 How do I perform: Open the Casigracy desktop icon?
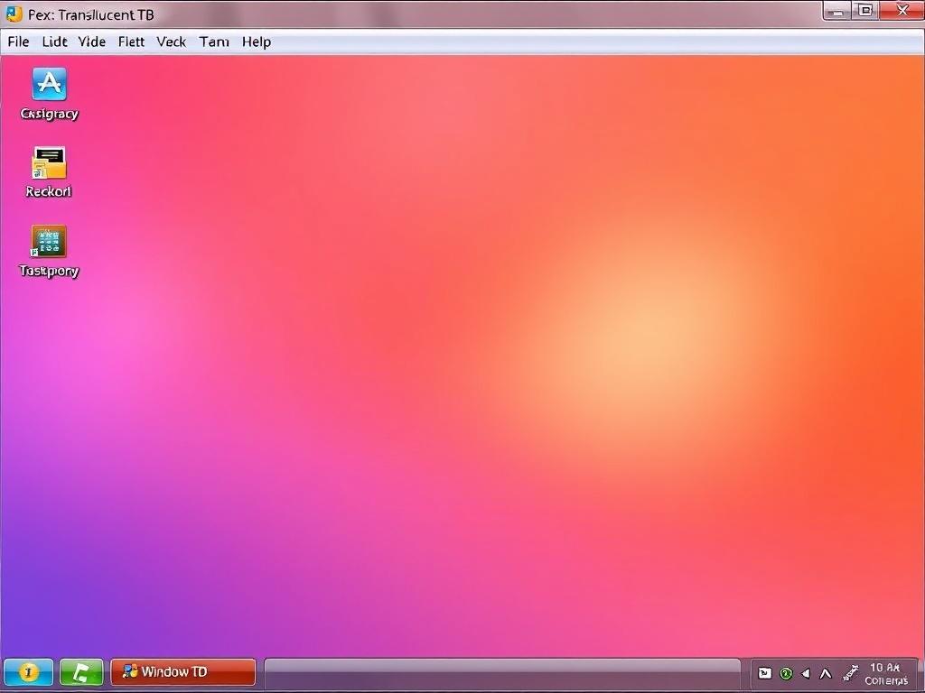[x=49, y=85]
